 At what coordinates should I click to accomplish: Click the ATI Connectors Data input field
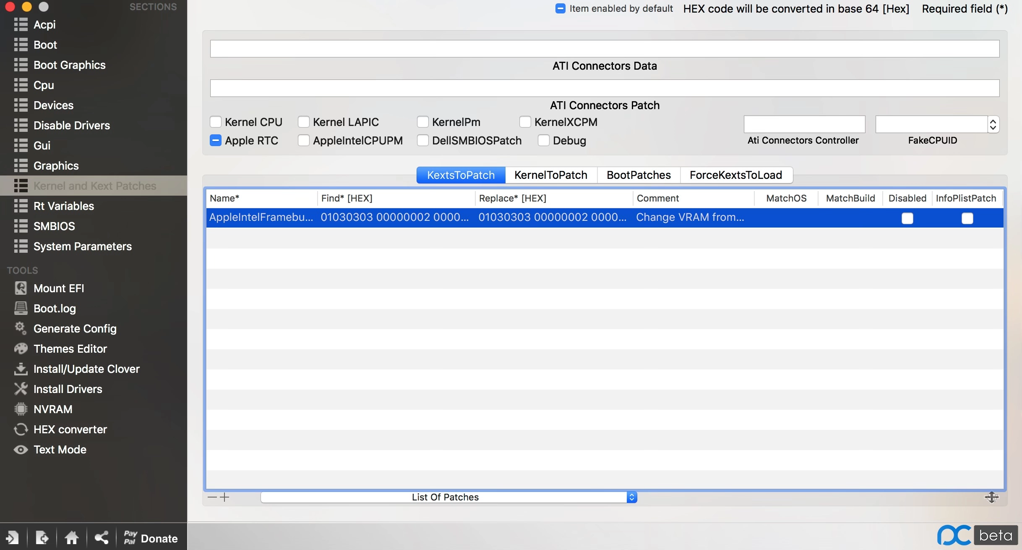click(605, 49)
